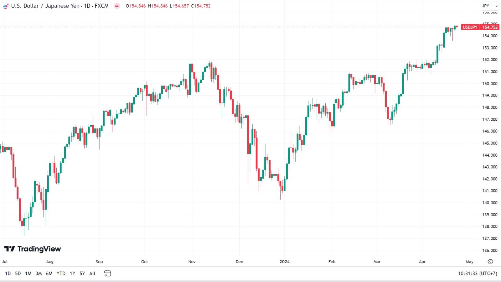Click the 140.000 price axis label
The height and width of the screenshot is (282, 501).
pos(490,203)
